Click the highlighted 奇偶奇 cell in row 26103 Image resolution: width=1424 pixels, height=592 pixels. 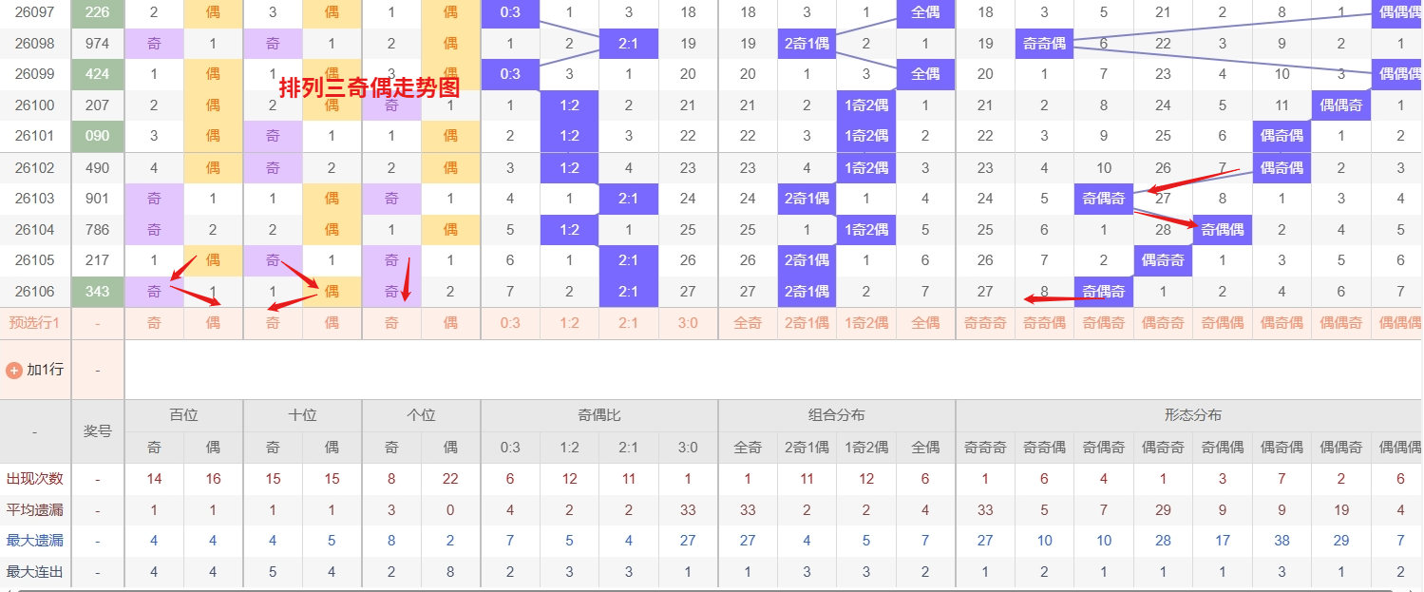(x=1104, y=199)
